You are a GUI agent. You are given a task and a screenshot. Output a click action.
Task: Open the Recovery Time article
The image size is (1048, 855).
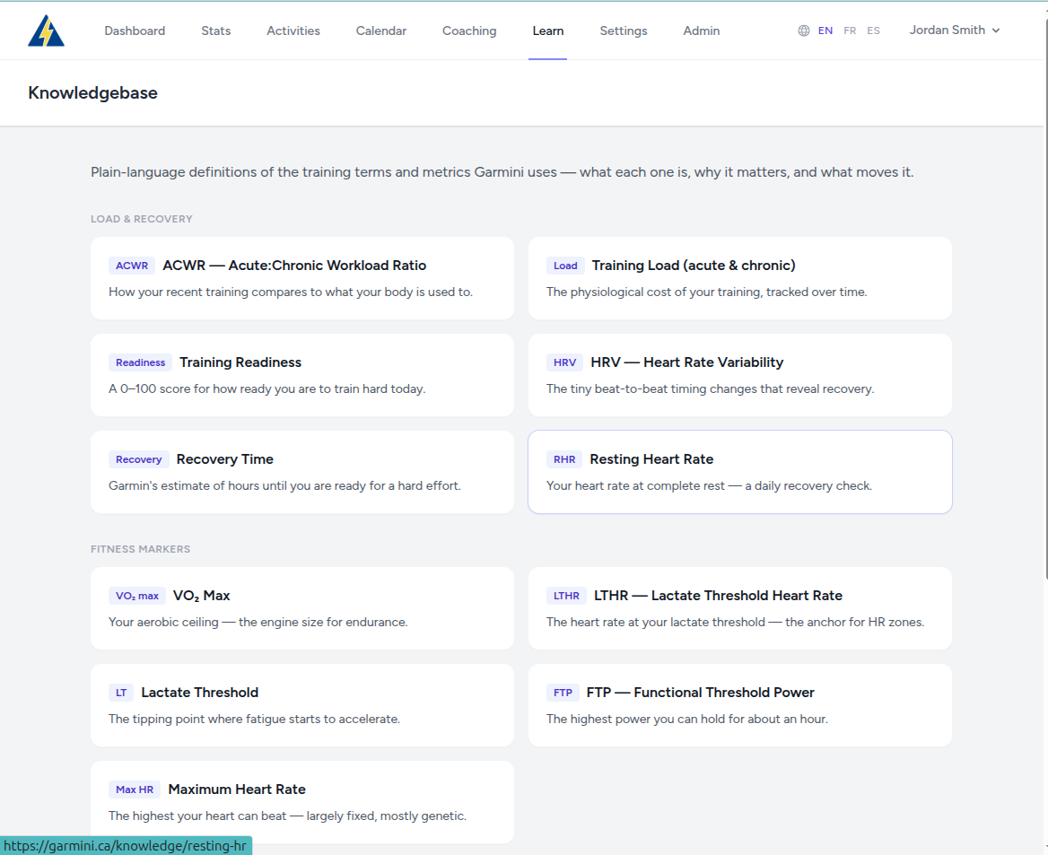[302, 472]
